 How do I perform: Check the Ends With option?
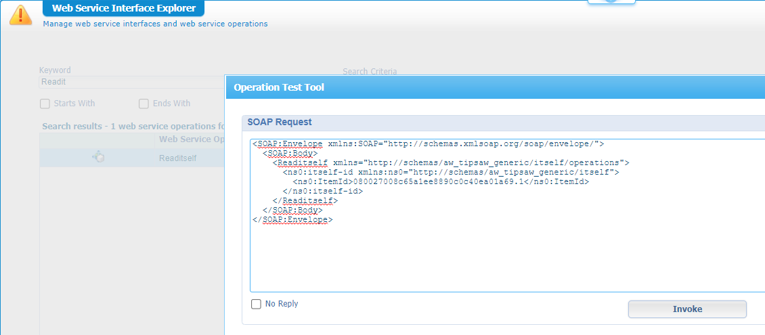click(144, 104)
